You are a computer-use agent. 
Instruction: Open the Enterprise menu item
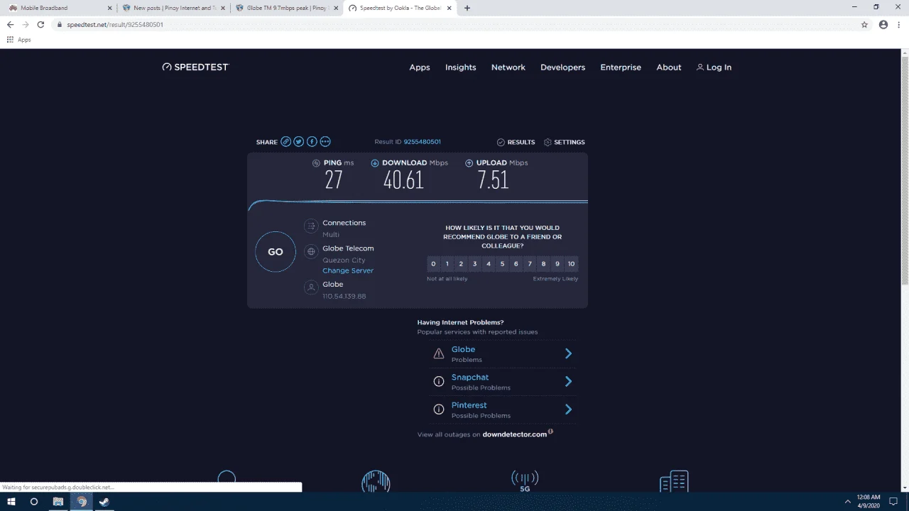tap(621, 67)
